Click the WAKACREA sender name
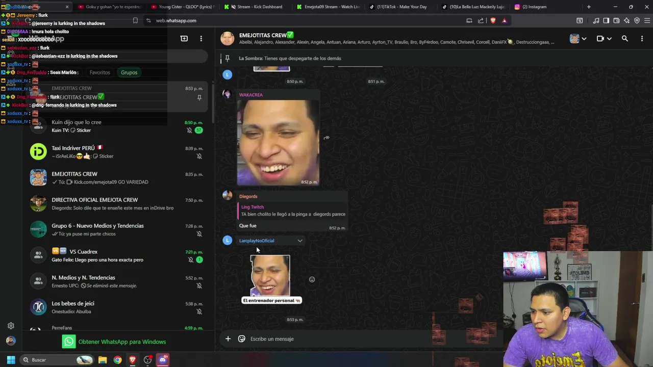 click(251, 95)
